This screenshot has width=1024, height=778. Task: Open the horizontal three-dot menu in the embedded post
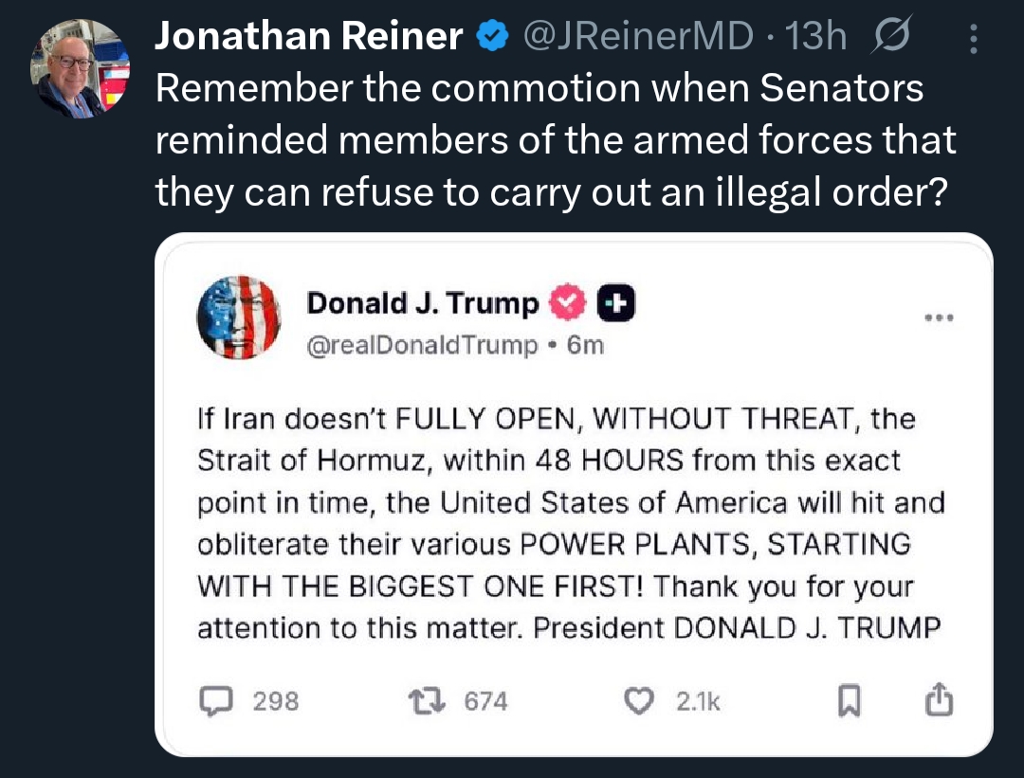[x=938, y=317]
